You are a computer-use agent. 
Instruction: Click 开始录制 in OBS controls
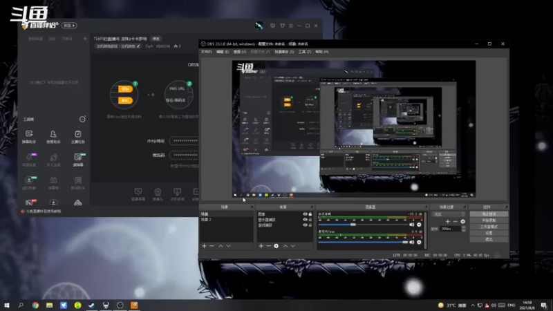point(489,220)
